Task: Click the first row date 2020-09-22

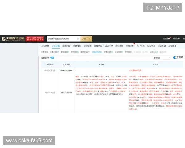Action: pos(50,71)
